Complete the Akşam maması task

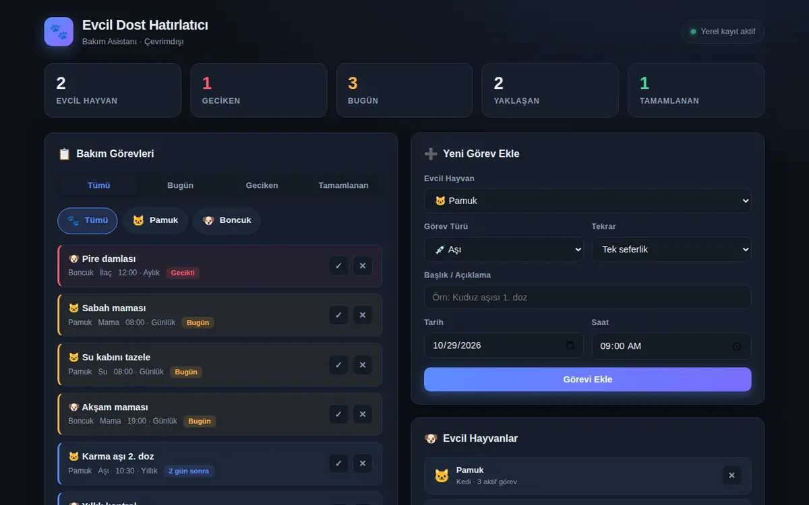[x=338, y=414]
